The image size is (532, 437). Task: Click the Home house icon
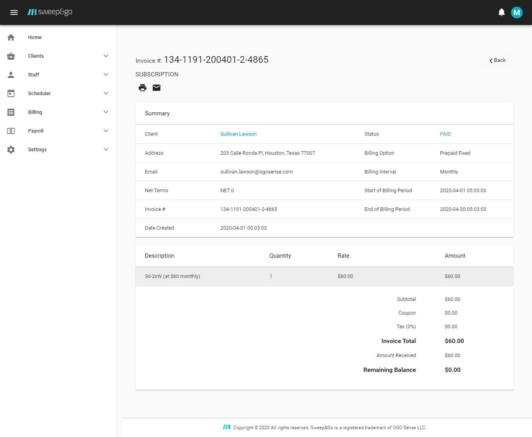11,37
